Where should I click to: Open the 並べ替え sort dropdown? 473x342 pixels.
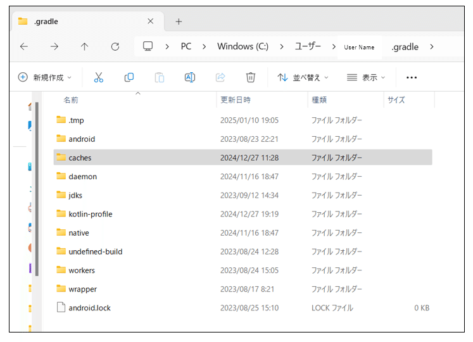pyautogui.click(x=303, y=77)
